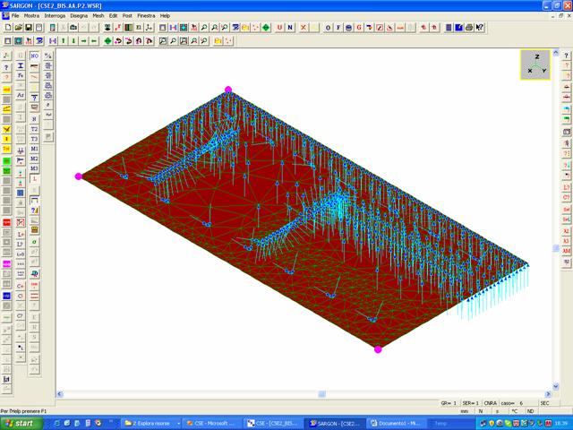
Task: Select the 'NO' tool in left palette
Action: click(35, 56)
